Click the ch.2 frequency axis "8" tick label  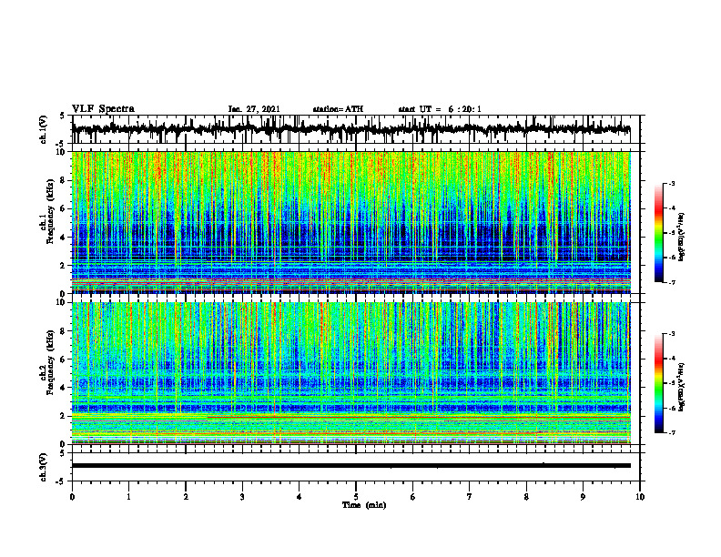[x=64, y=331]
